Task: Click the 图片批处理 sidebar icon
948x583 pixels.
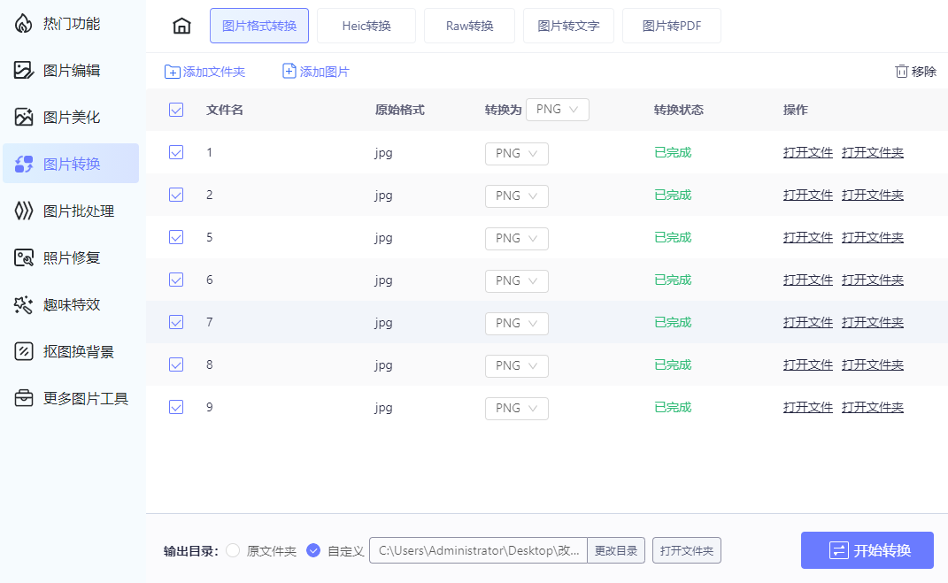Action: click(24, 211)
